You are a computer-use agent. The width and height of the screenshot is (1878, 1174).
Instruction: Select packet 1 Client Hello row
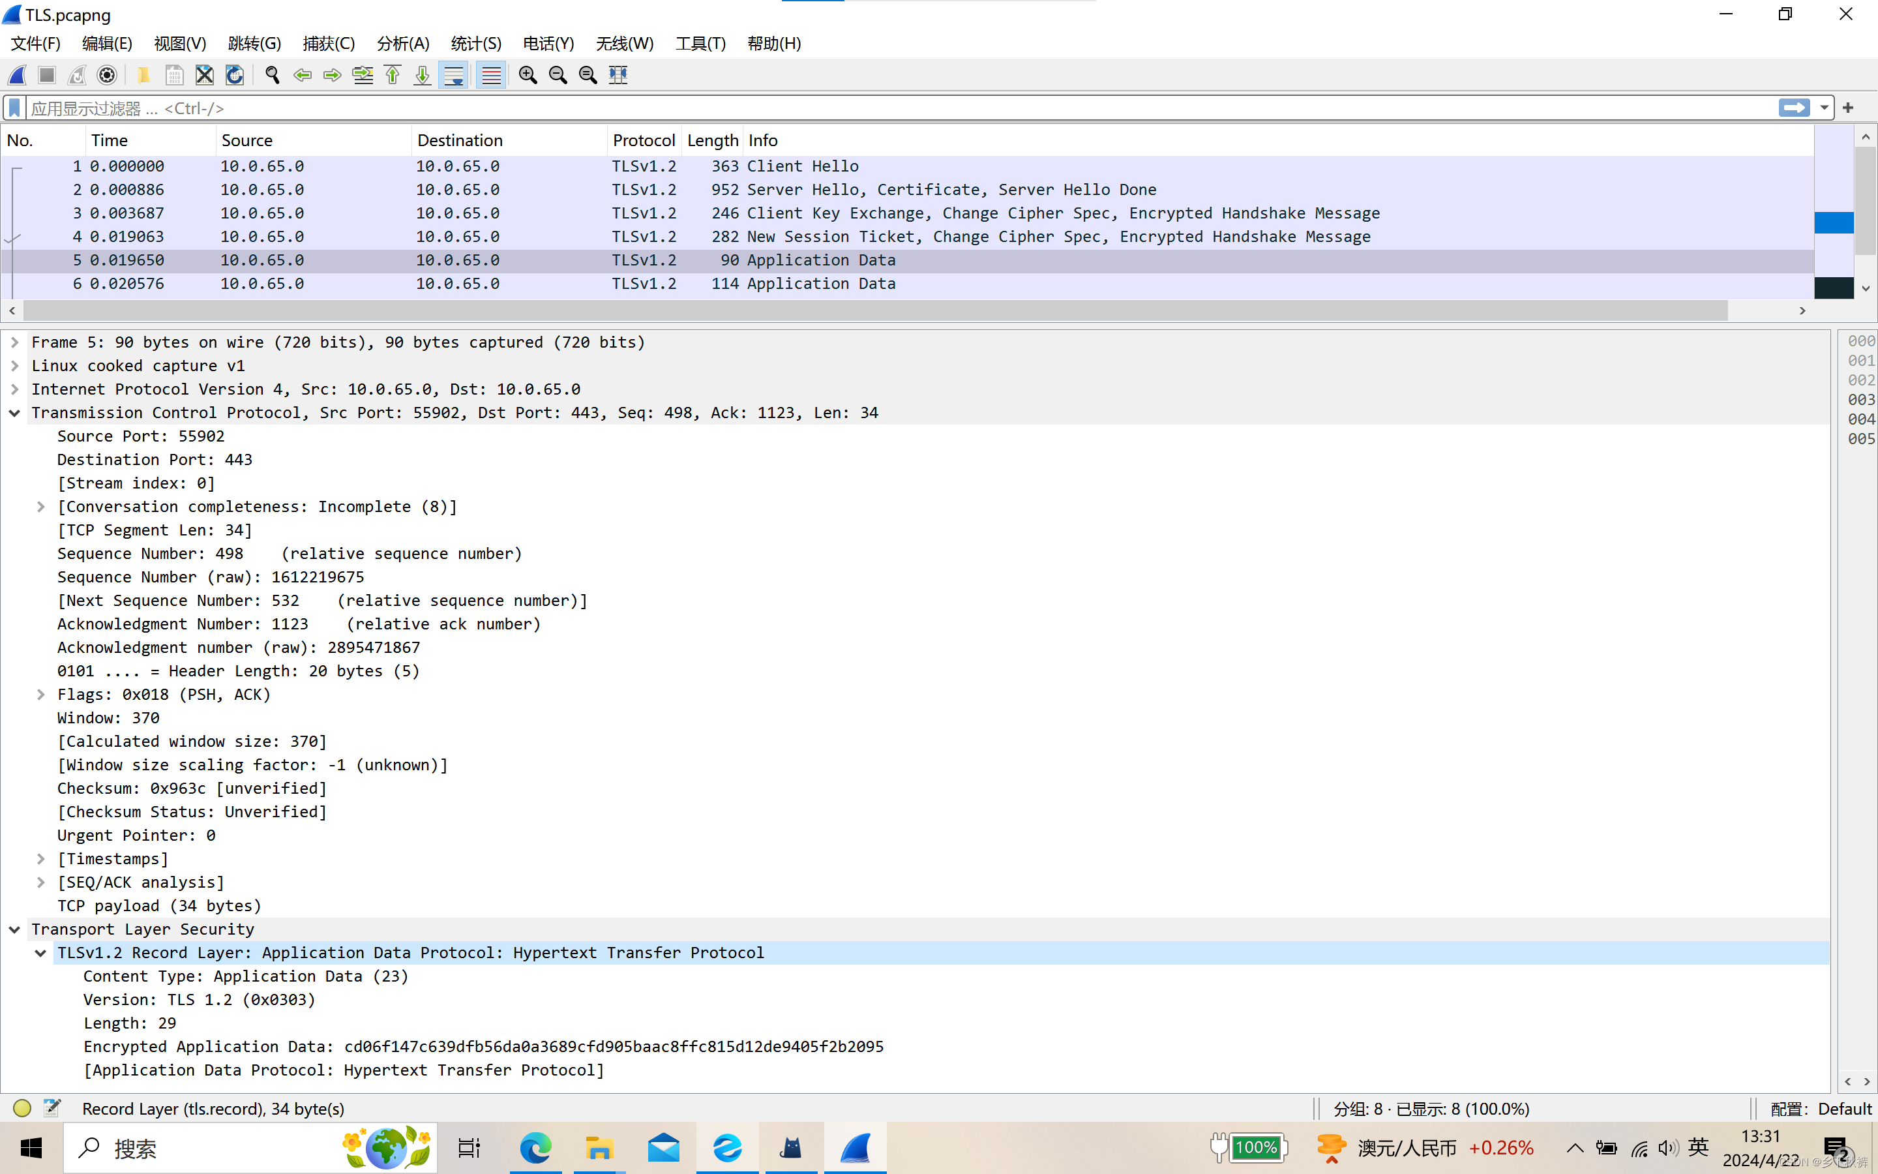pyautogui.click(x=907, y=166)
